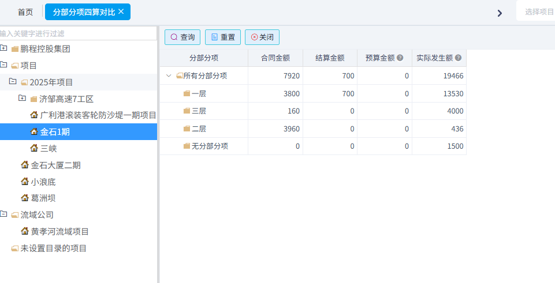Click the 金石大厦二期 house icon

pyautogui.click(x=25, y=165)
